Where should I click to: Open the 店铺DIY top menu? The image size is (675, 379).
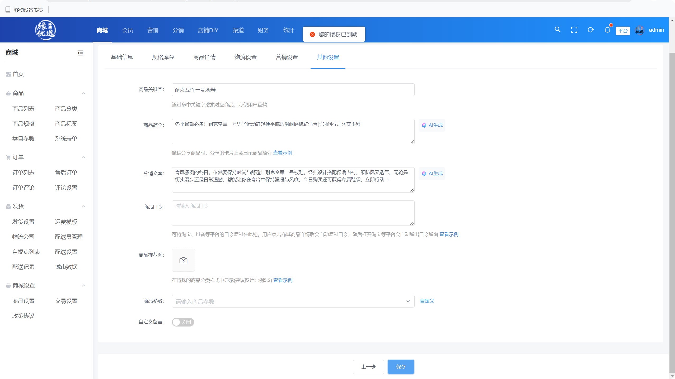click(208, 30)
